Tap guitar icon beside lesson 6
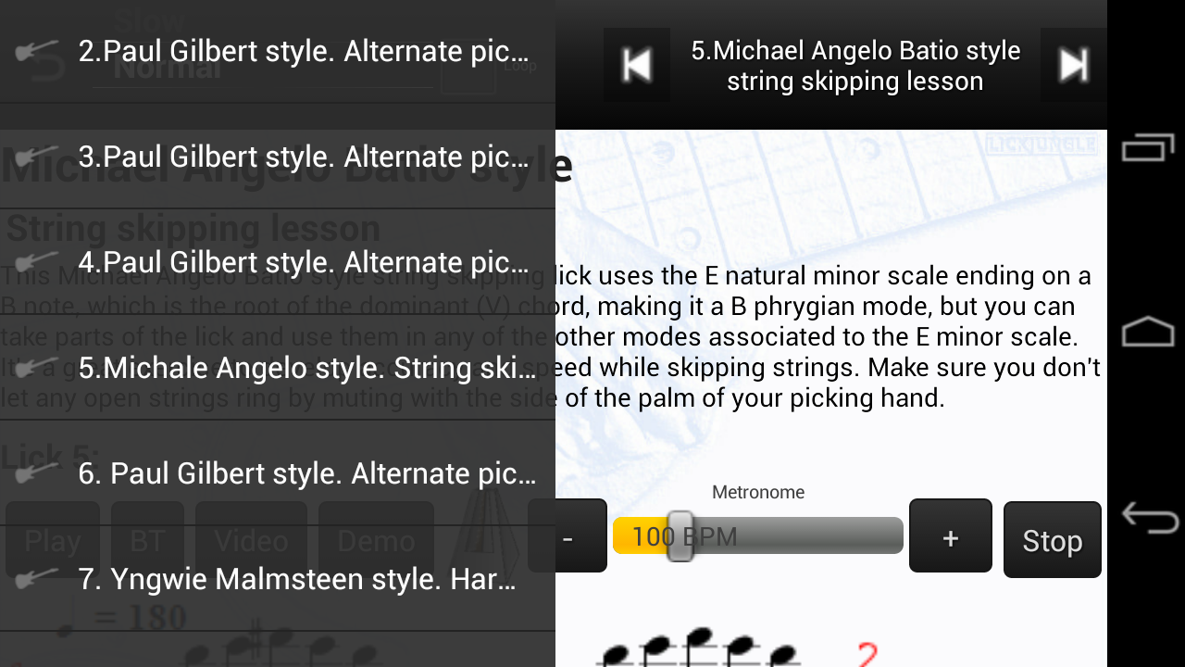 point(37,473)
